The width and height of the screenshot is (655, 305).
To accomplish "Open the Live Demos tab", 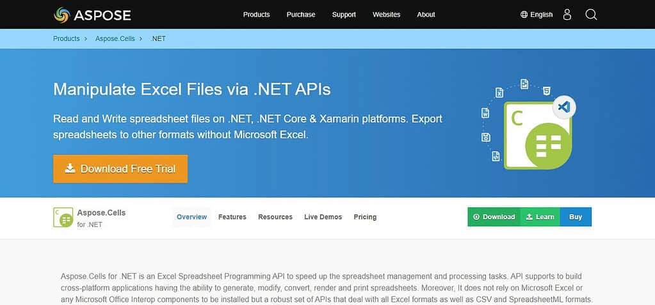I will [x=323, y=217].
